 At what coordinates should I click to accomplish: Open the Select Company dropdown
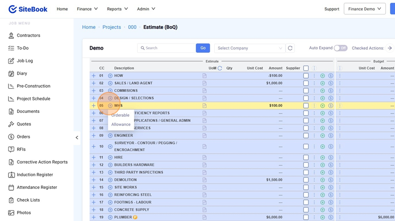249,48
